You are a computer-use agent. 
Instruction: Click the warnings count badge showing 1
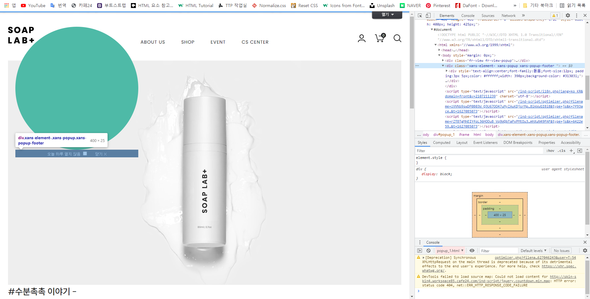[x=555, y=15]
